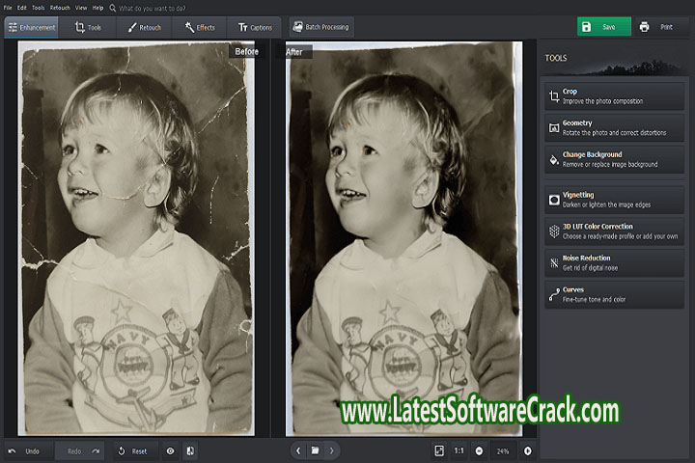
Task: Toggle original preview eye icon
Action: (171, 450)
